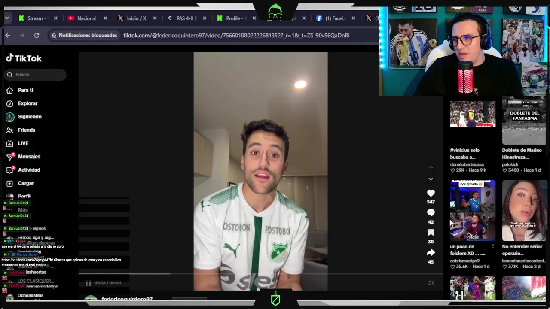Open the Explorar section
The image size is (550, 309).
pyautogui.click(x=27, y=103)
